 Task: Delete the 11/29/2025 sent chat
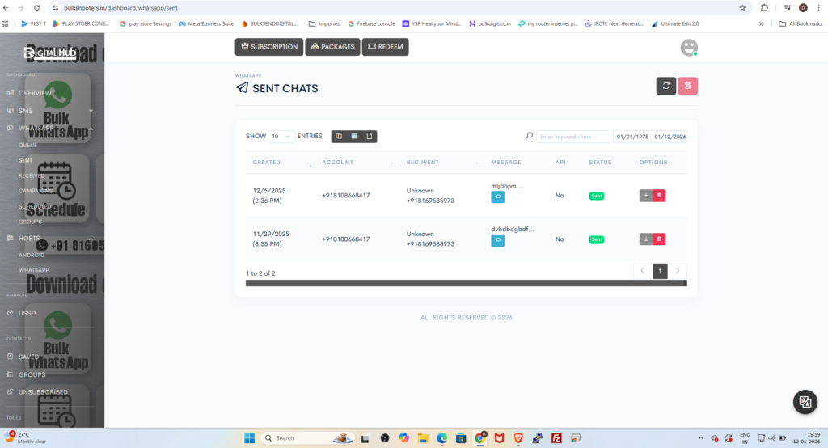pos(659,239)
